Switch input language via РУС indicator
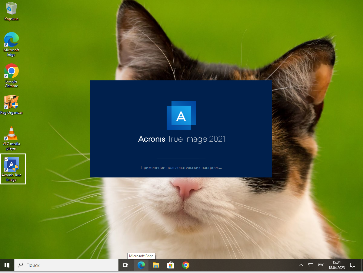 tap(321, 265)
